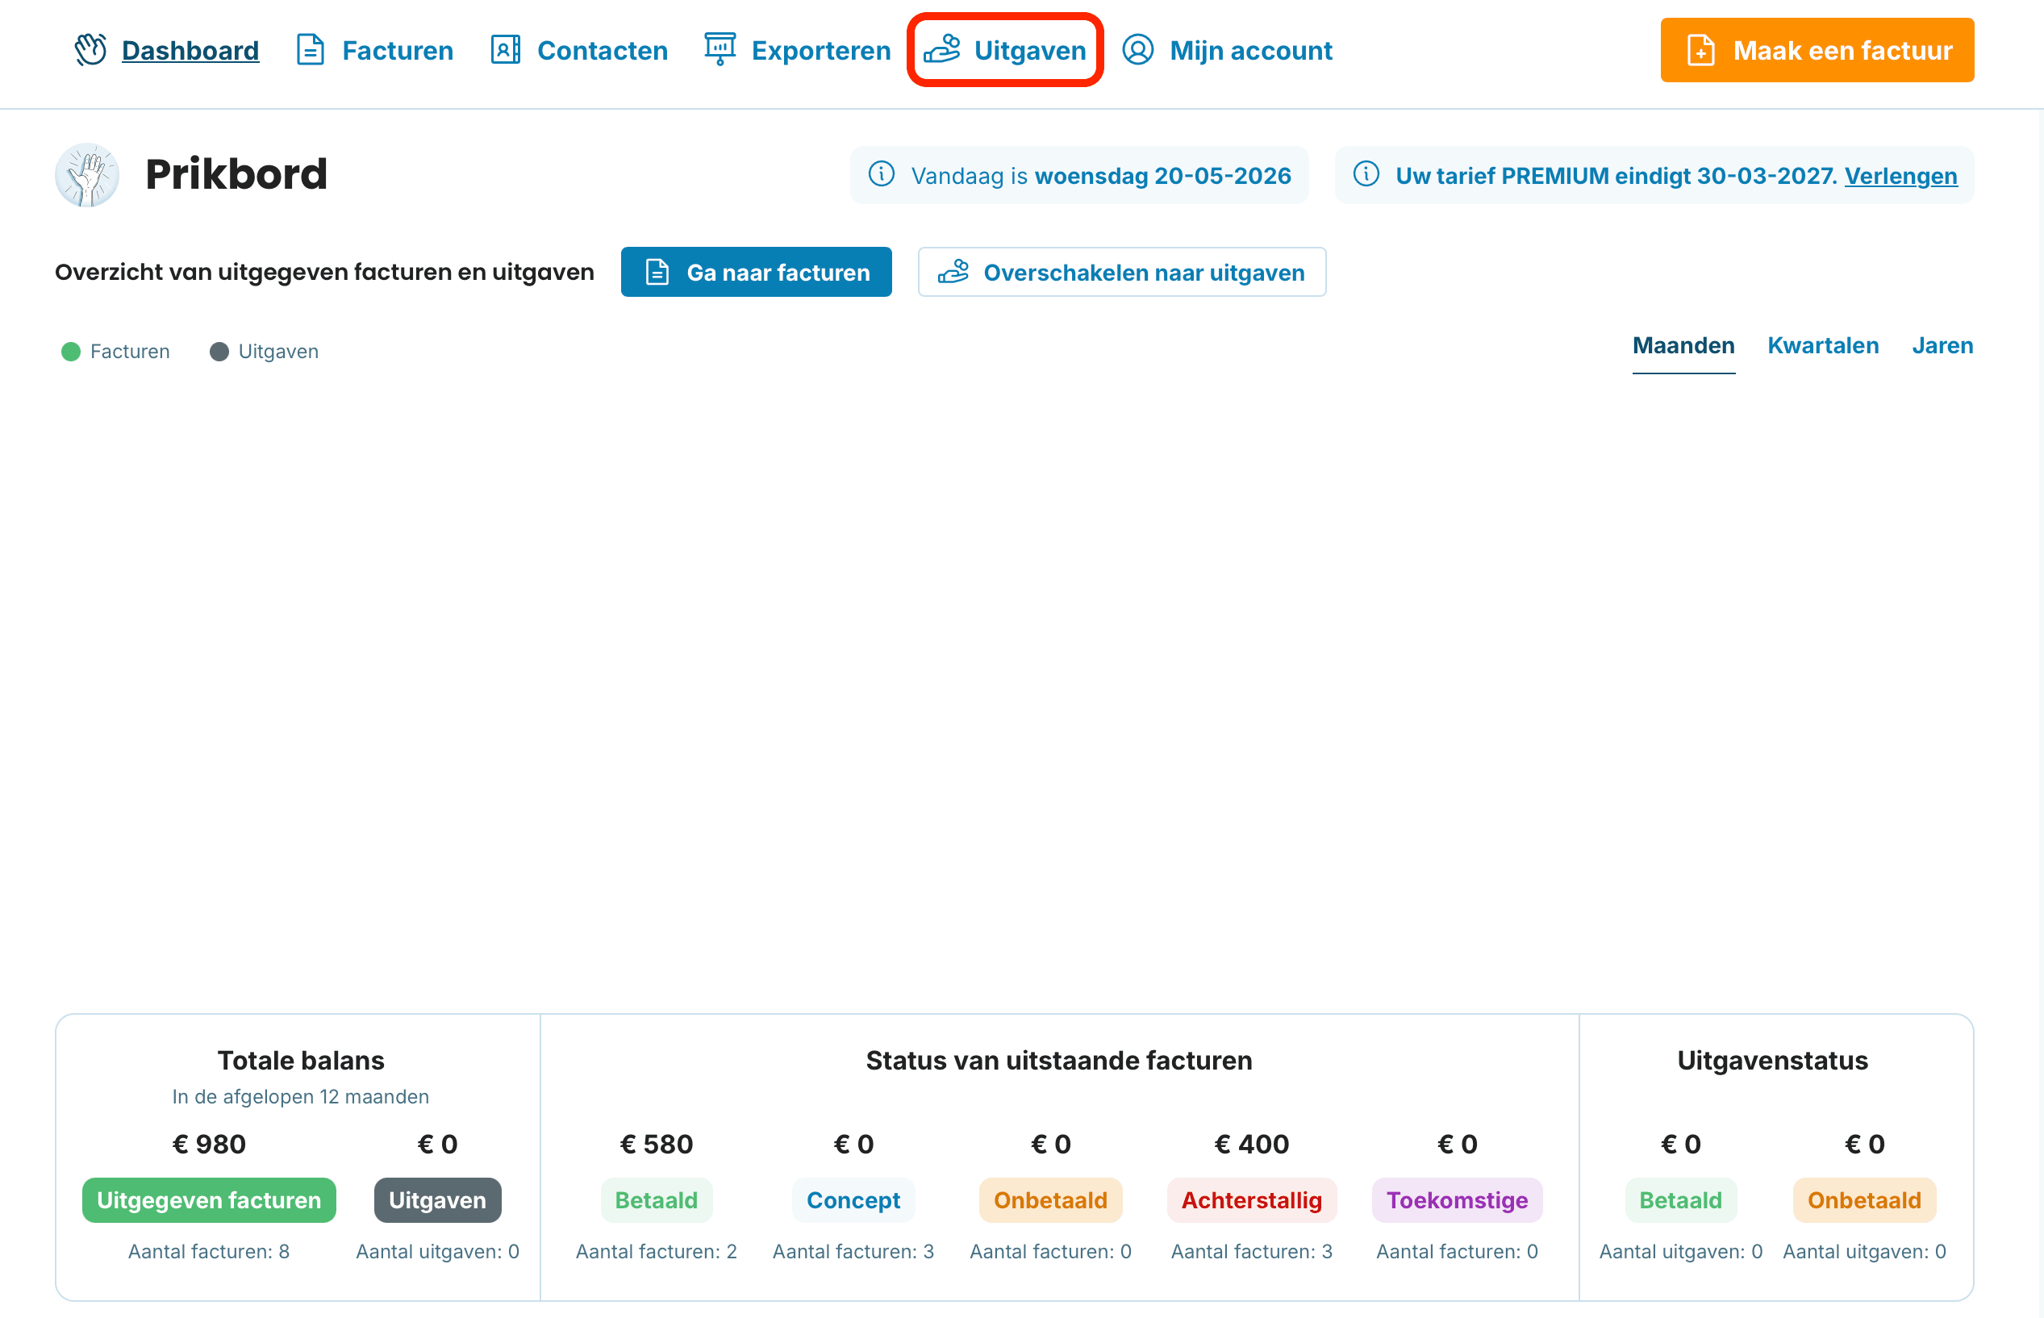This screenshot has height=1318, width=2044.
Task: Click the text 'Aantal facturen: 8'
Action: pos(209,1251)
